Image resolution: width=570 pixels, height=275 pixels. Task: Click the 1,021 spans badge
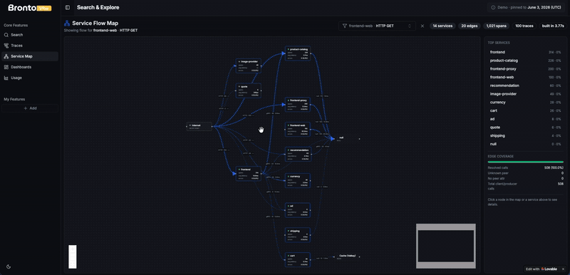coord(496,26)
